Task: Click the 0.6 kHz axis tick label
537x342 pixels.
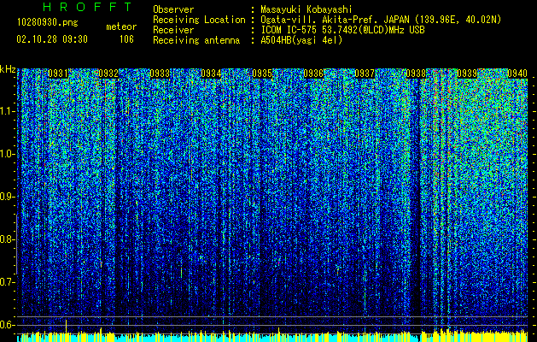Action: (8, 325)
